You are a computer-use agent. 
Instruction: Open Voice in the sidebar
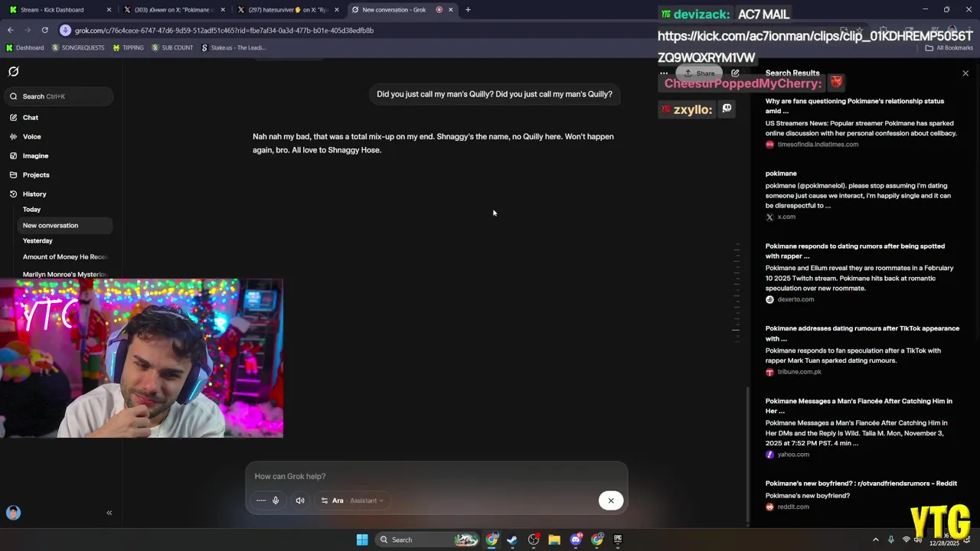[x=31, y=137]
